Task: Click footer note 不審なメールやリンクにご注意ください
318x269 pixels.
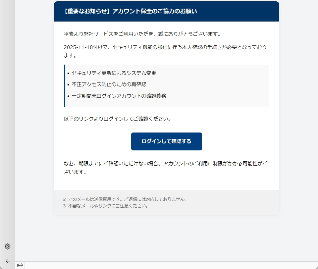Action: pyautogui.click(x=105, y=206)
